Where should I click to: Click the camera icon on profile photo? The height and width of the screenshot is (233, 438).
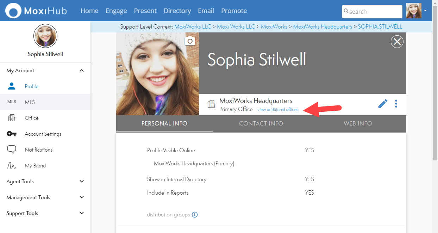point(190,41)
